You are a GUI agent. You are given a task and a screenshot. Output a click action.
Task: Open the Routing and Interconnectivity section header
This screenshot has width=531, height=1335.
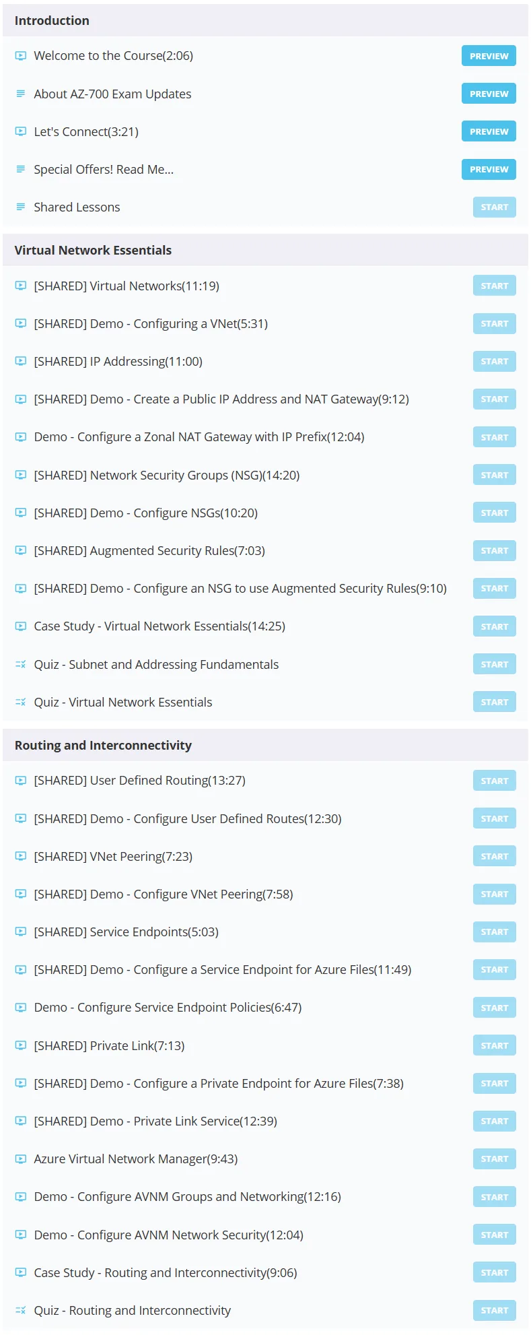coord(265,745)
